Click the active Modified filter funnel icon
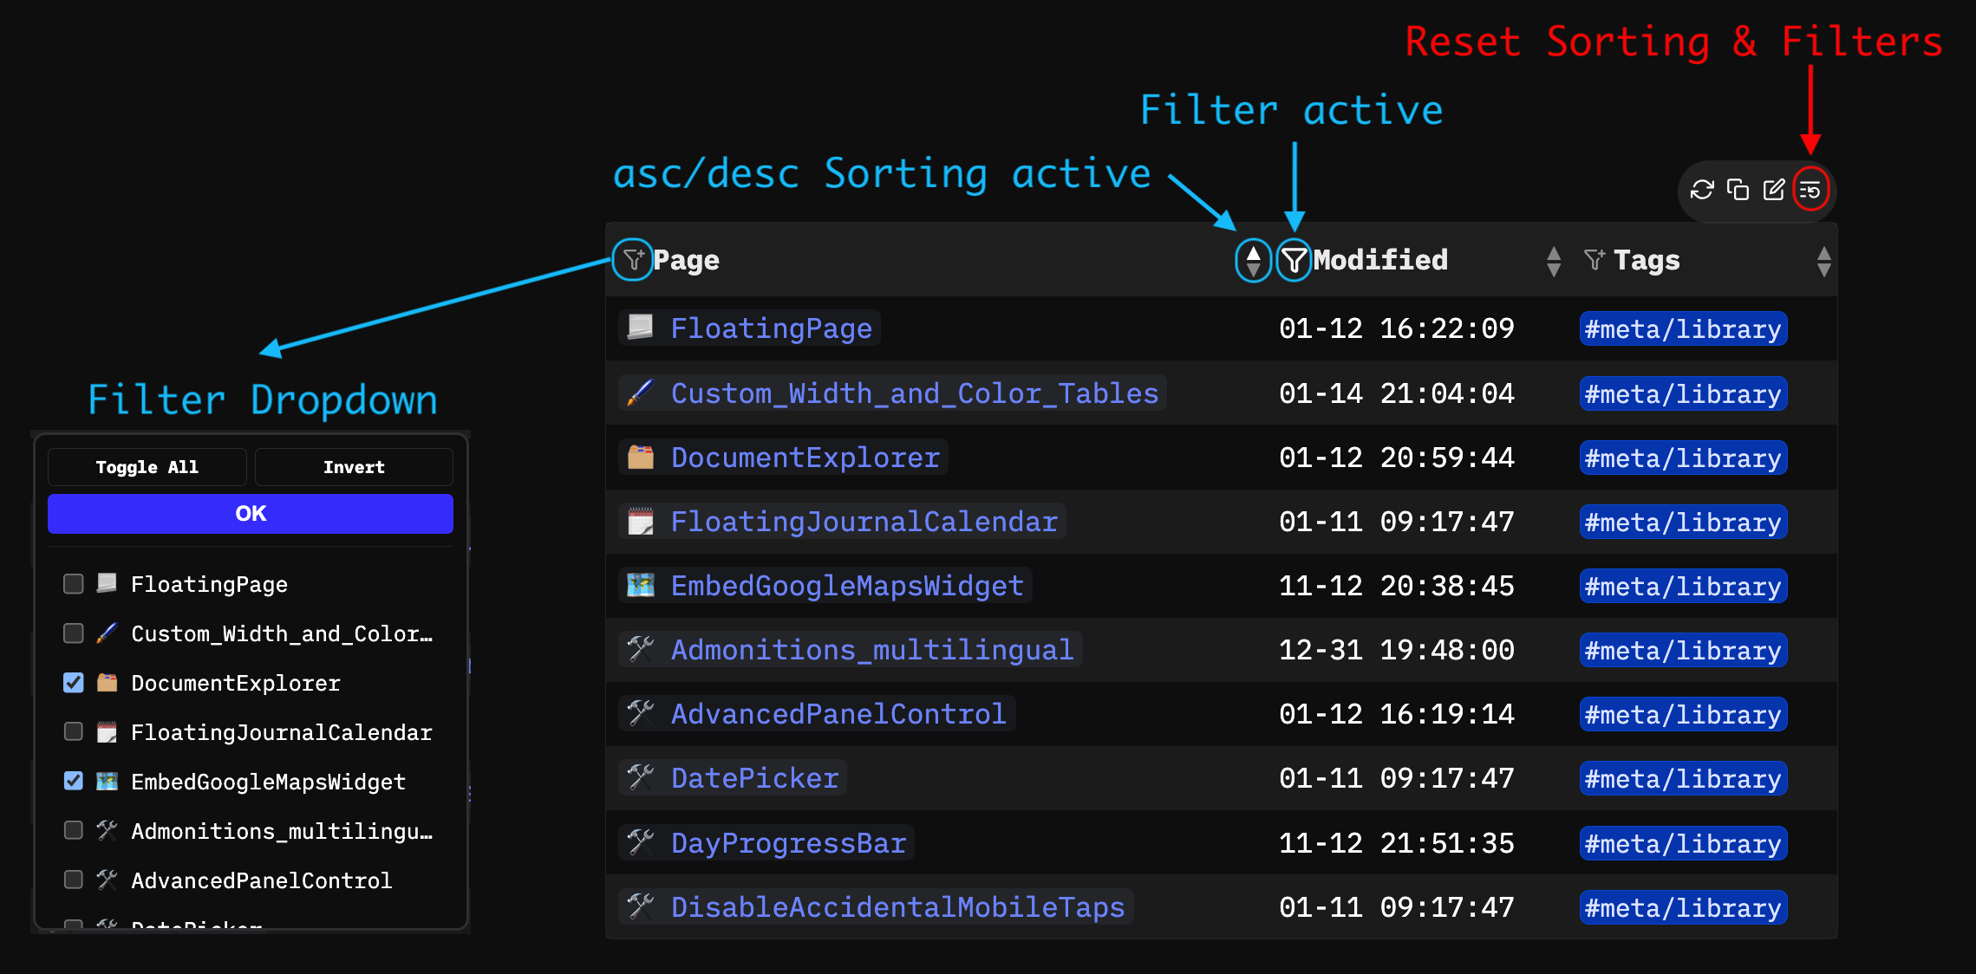The image size is (1976, 974). click(x=1293, y=260)
